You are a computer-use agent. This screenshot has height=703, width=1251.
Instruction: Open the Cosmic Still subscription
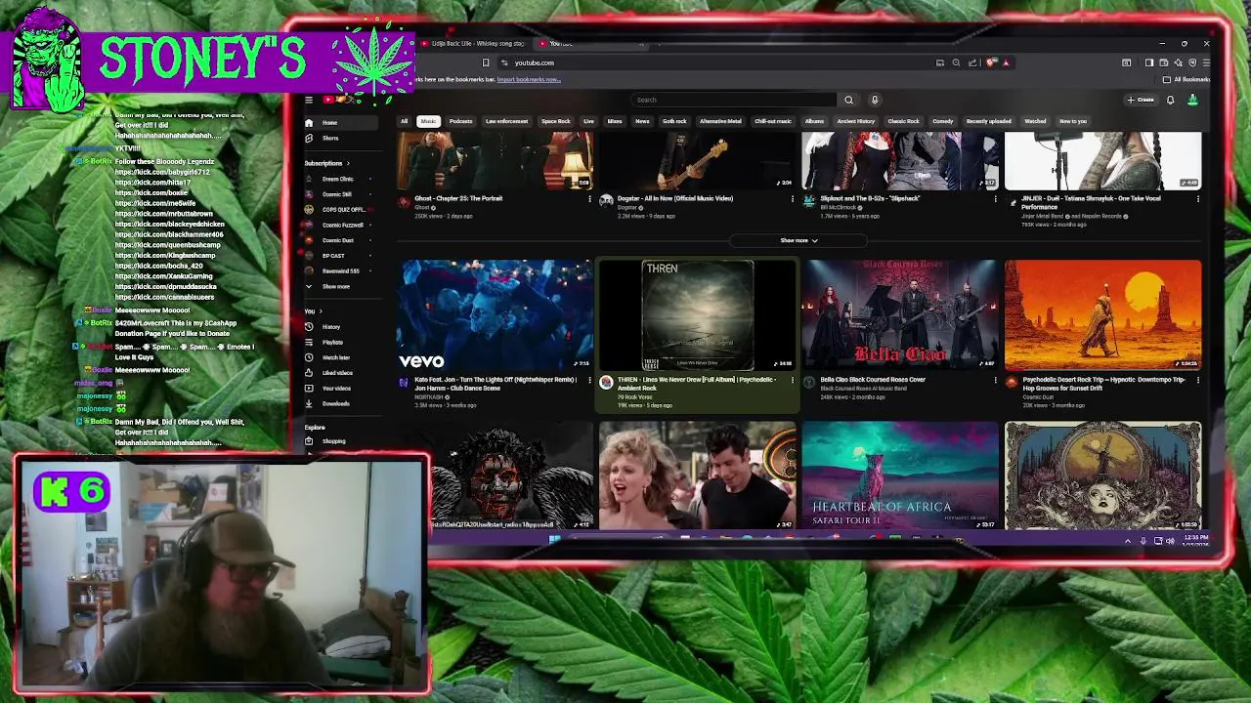click(338, 194)
